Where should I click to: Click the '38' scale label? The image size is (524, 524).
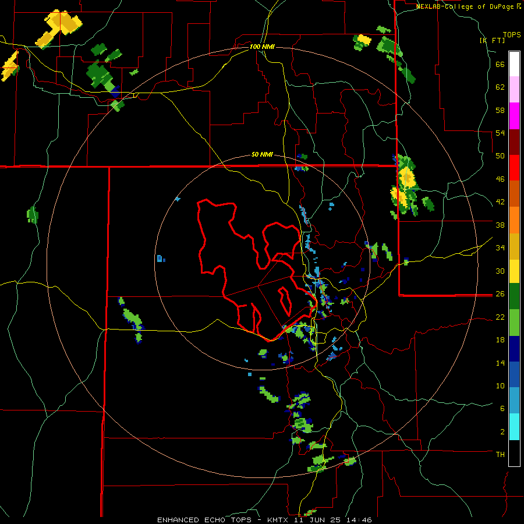coord(500,225)
